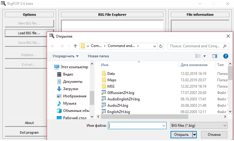The height and width of the screenshot is (141, 234).
Task: Open the BIG files (*.big) filter dropdown
Action: (x=199, y=126)
